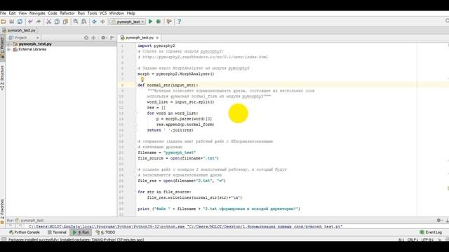Open the Tools menu
The image size is (449, 252).
[92, 13]
